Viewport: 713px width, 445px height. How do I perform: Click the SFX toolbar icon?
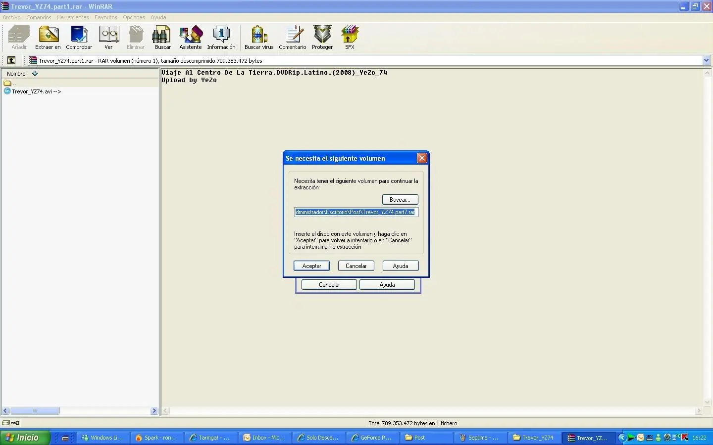[x=350, y=35]
